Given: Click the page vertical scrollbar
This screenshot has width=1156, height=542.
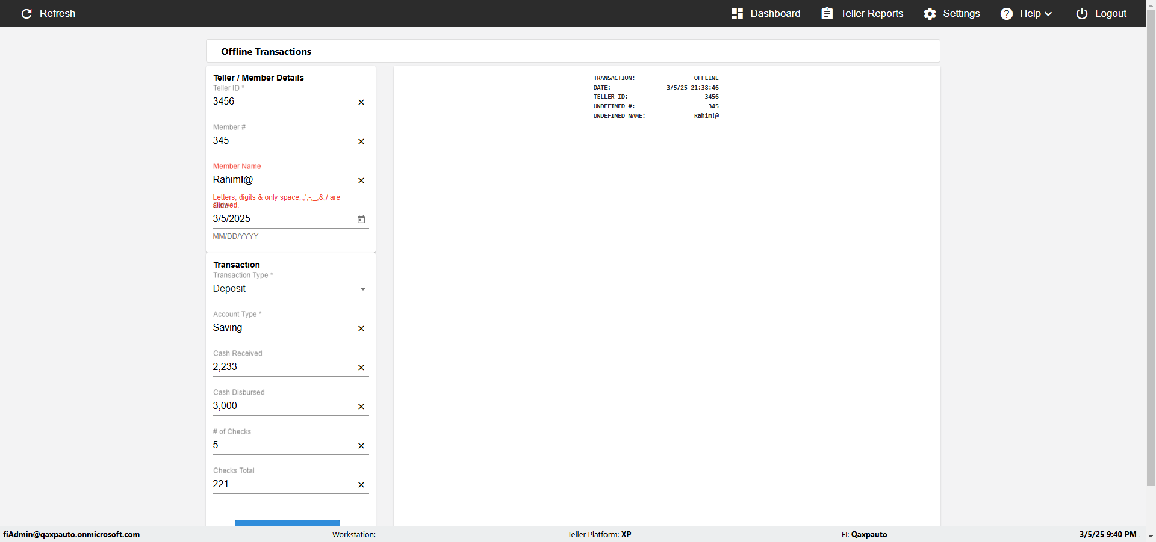Looking at the screenshot, I should coord(1151,247).
